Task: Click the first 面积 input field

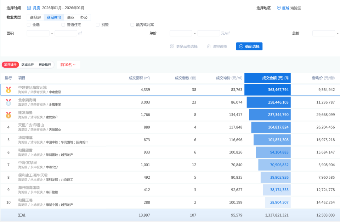Action: 38,33
